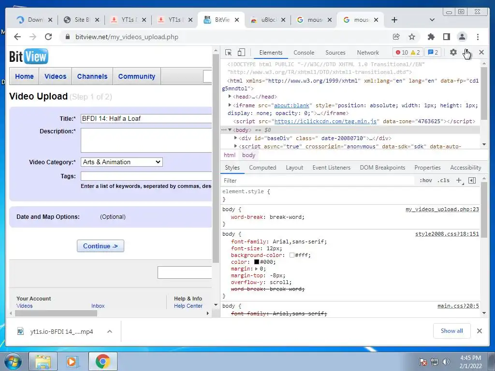The width and height of the screenshot is (495, 371).
Task: Select Chrome icon on taskbar
Action: point(102,361)
